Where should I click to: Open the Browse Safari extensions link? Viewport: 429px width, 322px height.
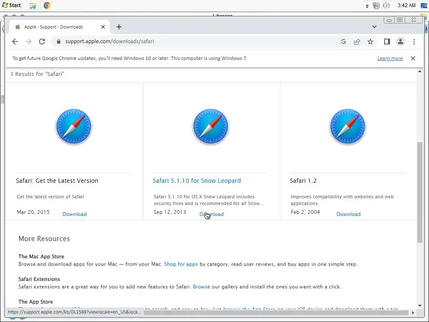click(202, 287)
